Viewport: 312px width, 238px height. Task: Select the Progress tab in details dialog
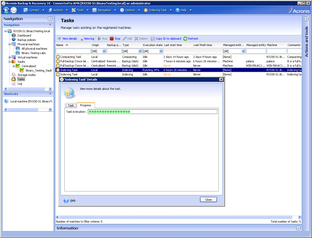tap(85, 105)
